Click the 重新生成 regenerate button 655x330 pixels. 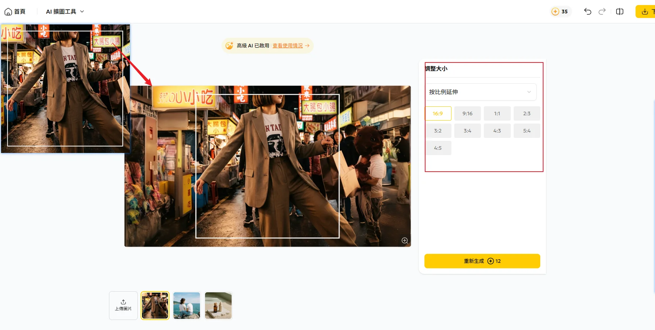coord(482,261)
